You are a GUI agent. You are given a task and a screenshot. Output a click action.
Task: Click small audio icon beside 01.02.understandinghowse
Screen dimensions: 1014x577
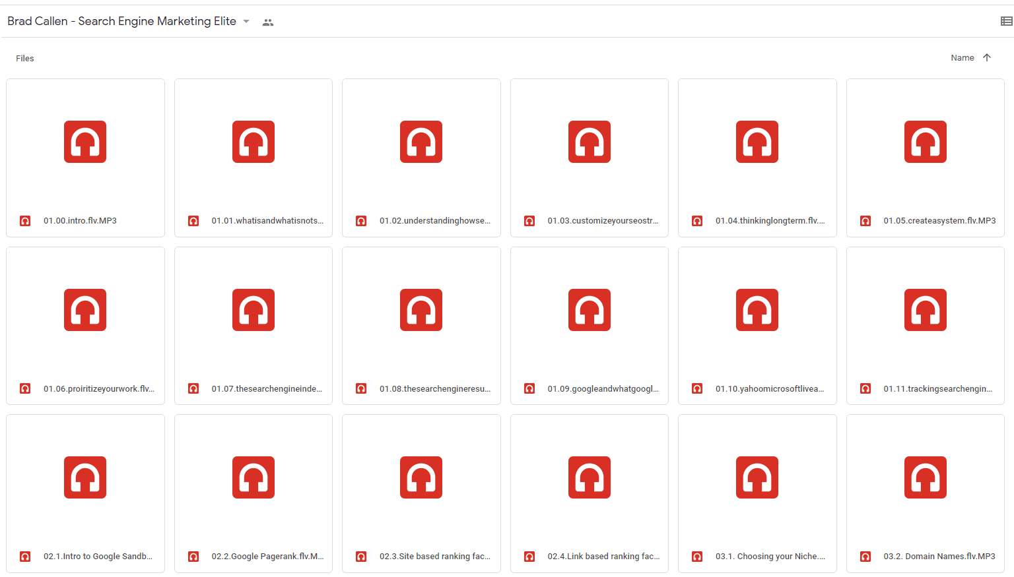click(x=361, y=221)
